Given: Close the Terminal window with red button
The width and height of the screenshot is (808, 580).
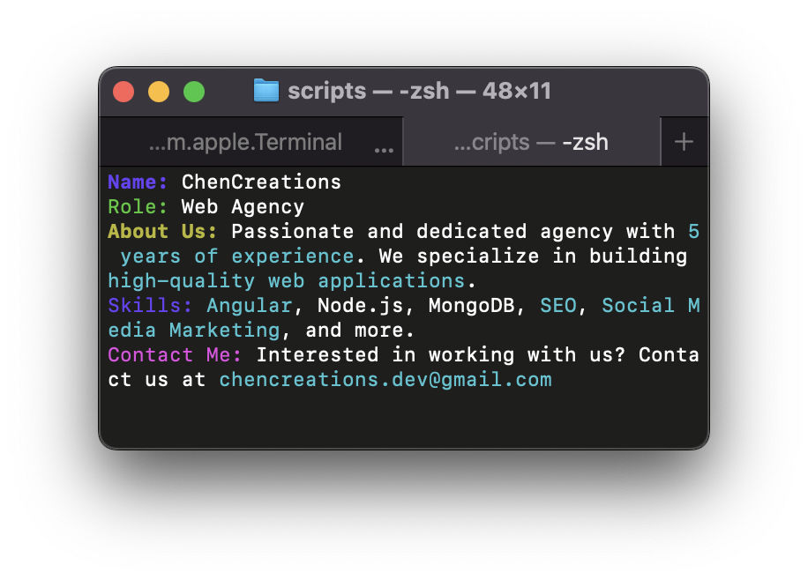Looking at the screenshot, I should point(123,92).
